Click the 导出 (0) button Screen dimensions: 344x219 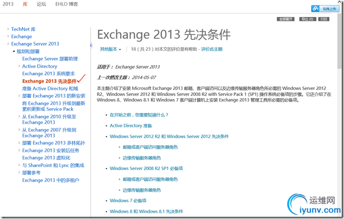308,19
